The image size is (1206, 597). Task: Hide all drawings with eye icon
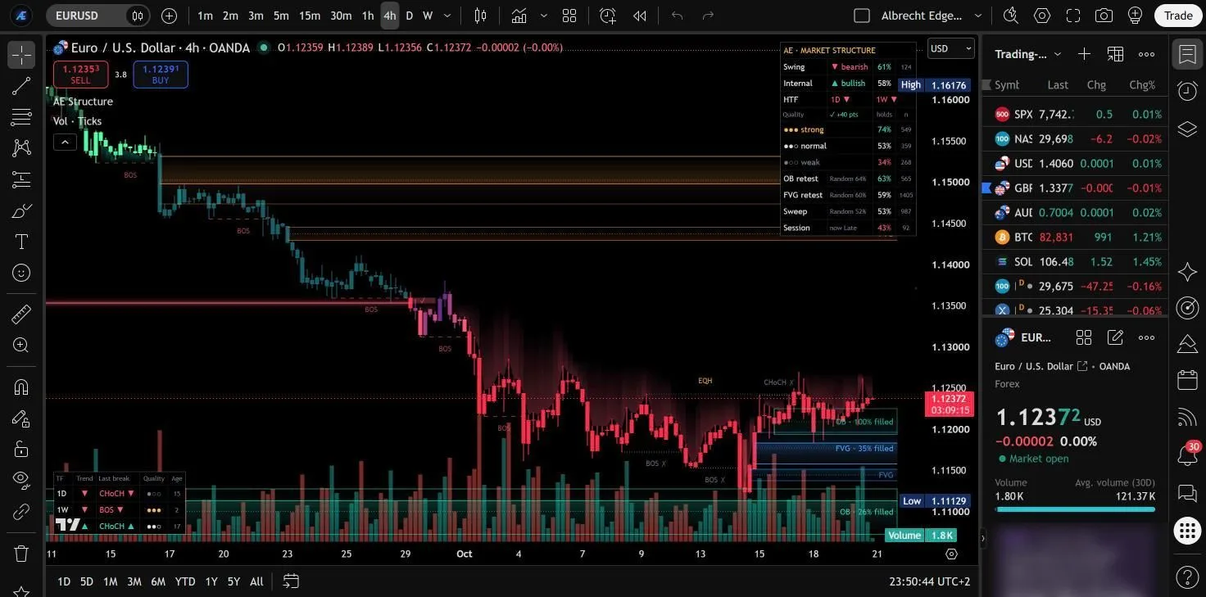tap(21, 480)
